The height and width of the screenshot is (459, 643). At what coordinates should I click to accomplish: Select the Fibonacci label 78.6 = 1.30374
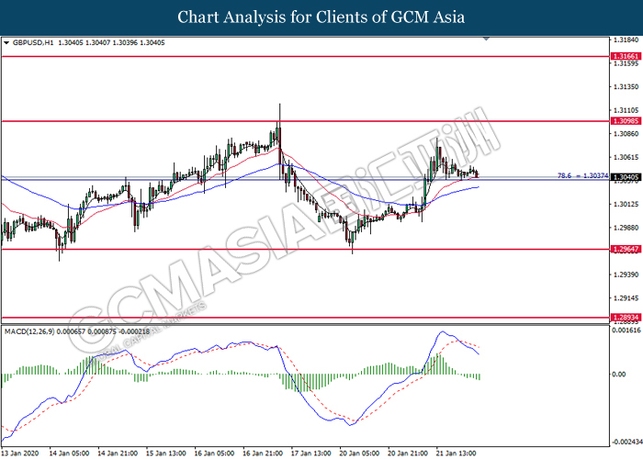point(582,175)
